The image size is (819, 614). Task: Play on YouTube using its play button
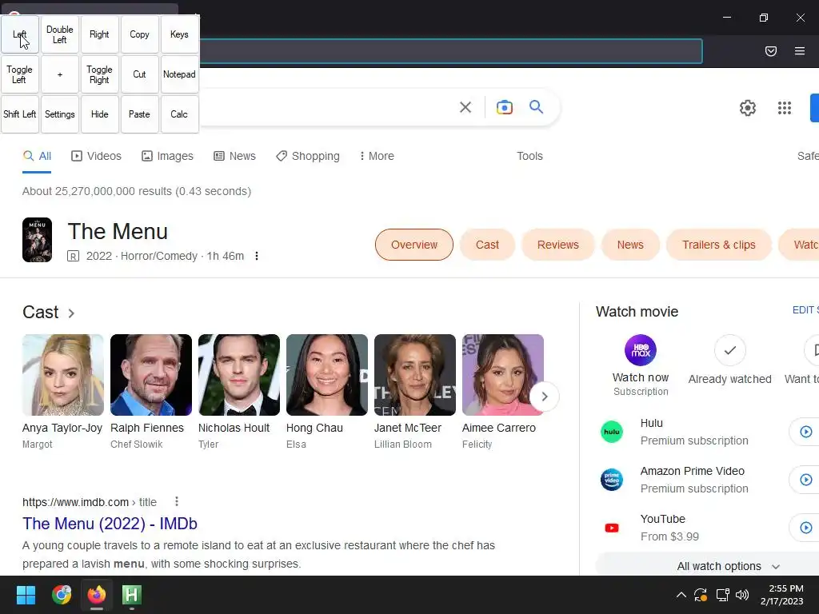coord(806,528)
